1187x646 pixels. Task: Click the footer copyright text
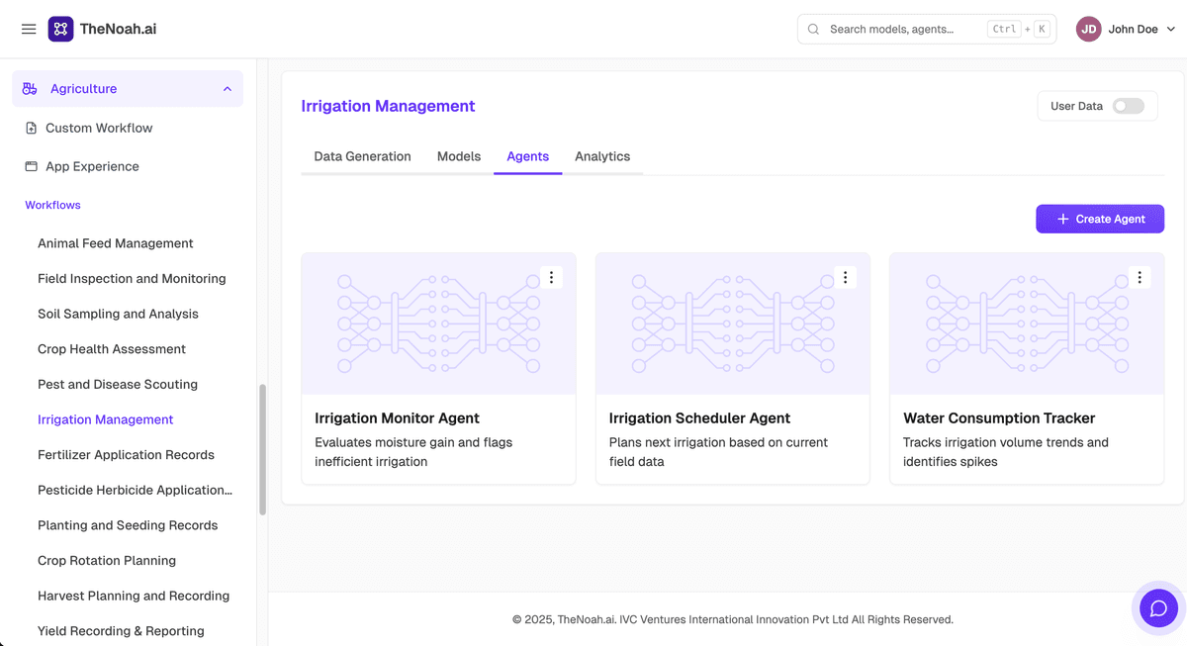click(733, 619)
